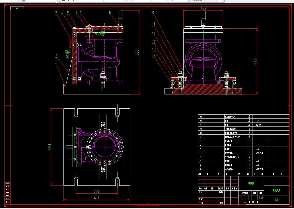Click the green 装配图 drawing title

pos(251,183)
